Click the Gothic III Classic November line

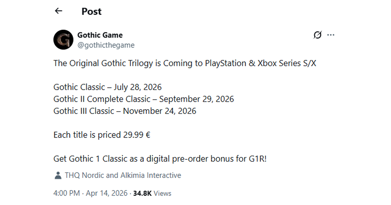[x=125, y=111]
